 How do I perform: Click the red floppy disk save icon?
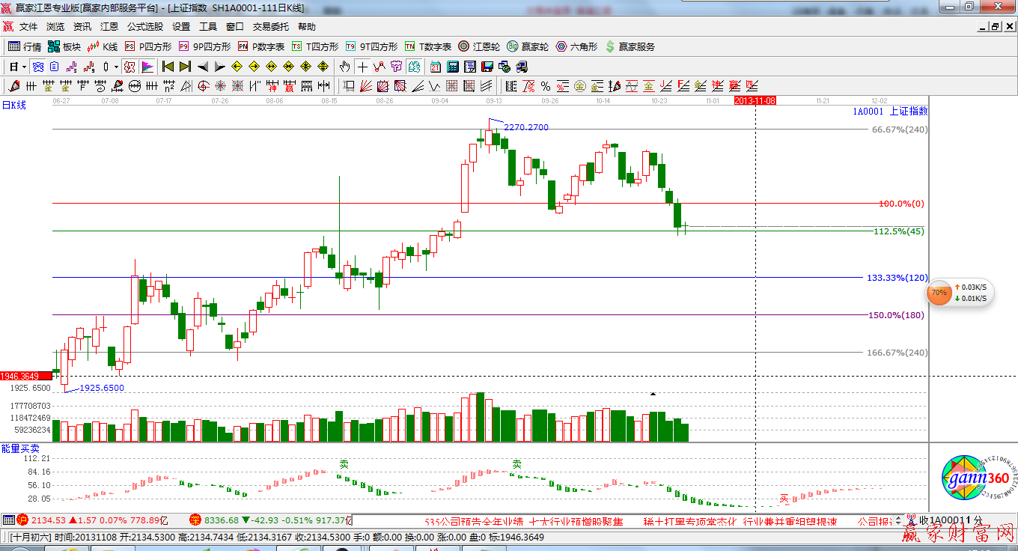coord(487,67)
